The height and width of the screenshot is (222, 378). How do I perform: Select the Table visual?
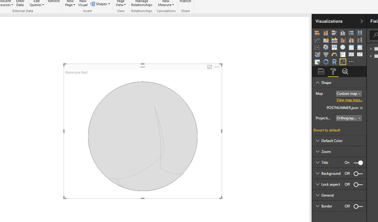(351, 47)
